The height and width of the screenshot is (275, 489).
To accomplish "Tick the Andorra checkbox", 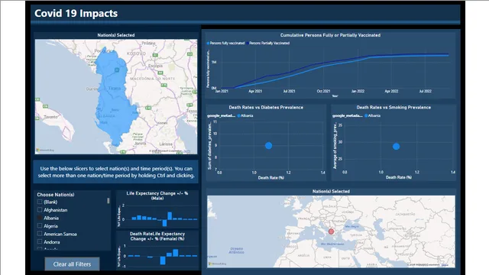I will 40,241.
